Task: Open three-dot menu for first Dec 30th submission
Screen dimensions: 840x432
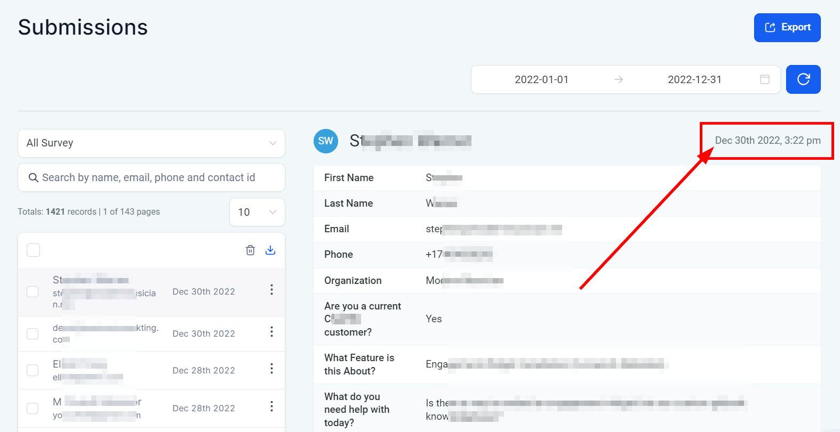Action: (271, 290)
